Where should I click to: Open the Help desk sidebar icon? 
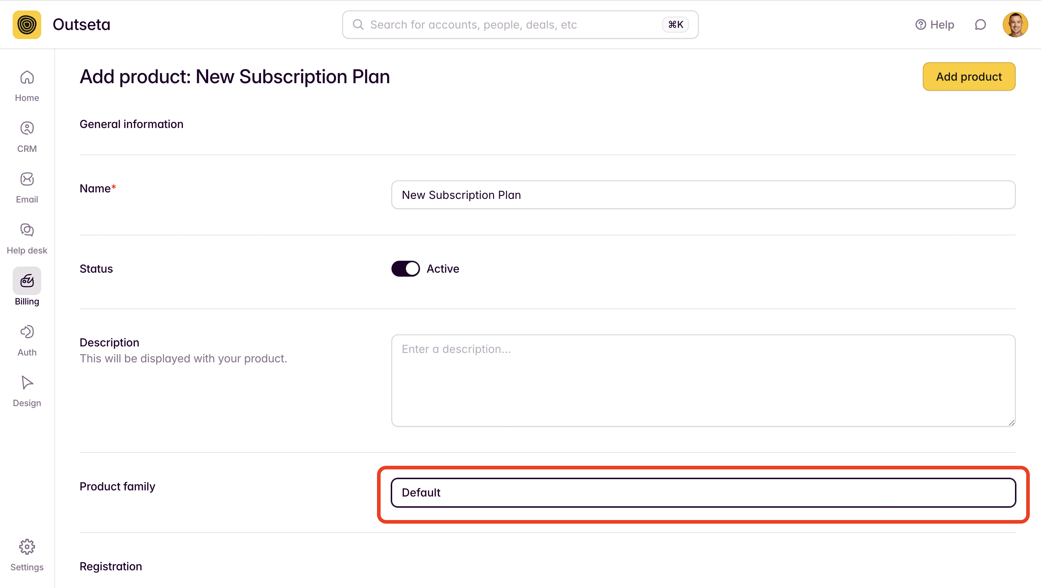[27, 230]
